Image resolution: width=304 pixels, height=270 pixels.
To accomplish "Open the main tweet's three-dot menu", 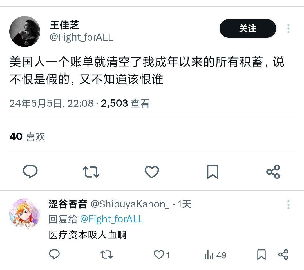I will (x=288, y=28).
